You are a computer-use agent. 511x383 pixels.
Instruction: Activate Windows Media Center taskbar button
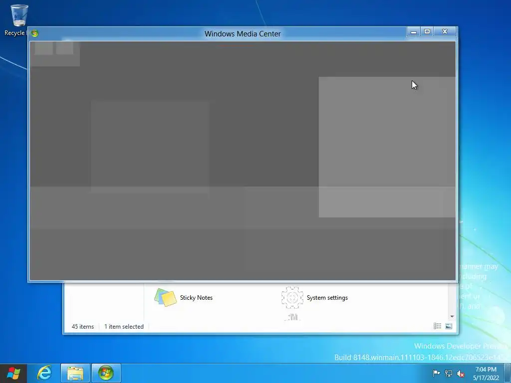point(106,373)
